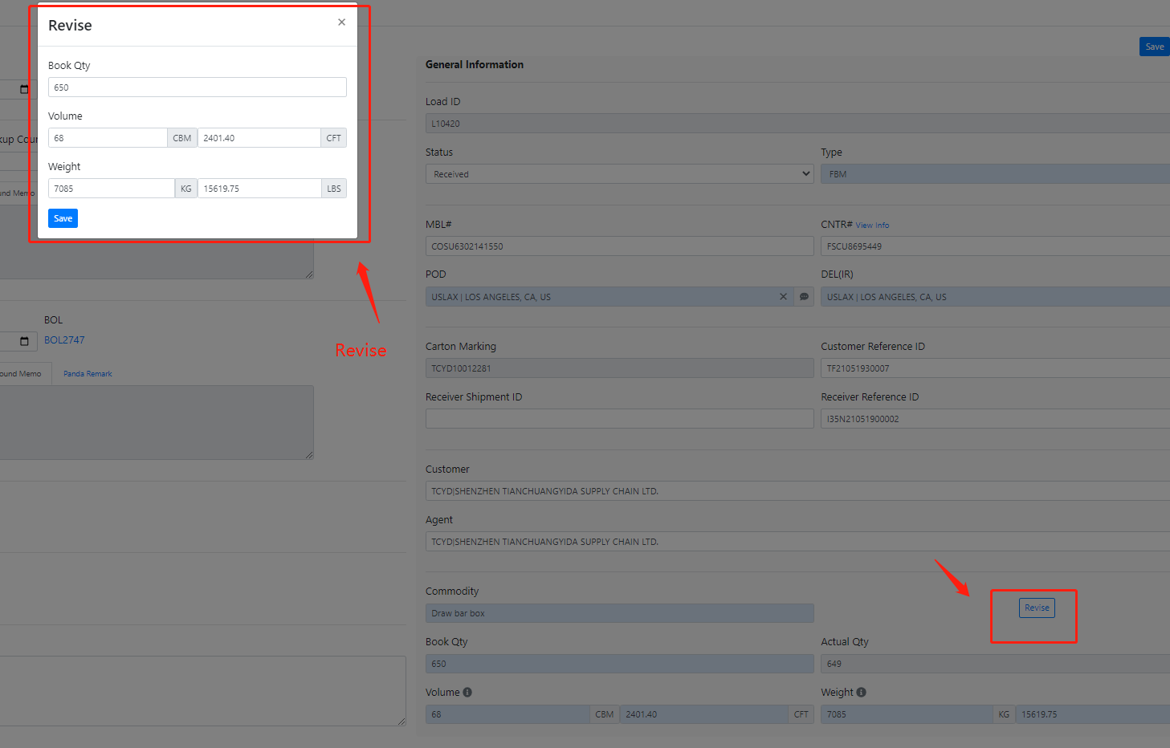Click the empty Receiver Shipment ID field

pyautogui.click(x=619, y=419)
